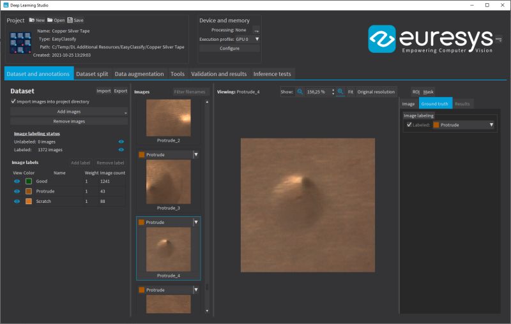This screenshot has height=324, width=511.
Task: Click the Remove label button
Action: [110, 163]
